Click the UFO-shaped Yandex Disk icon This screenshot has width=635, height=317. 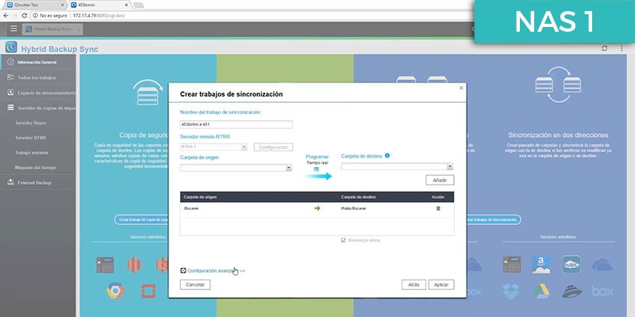tap(571, 291)
